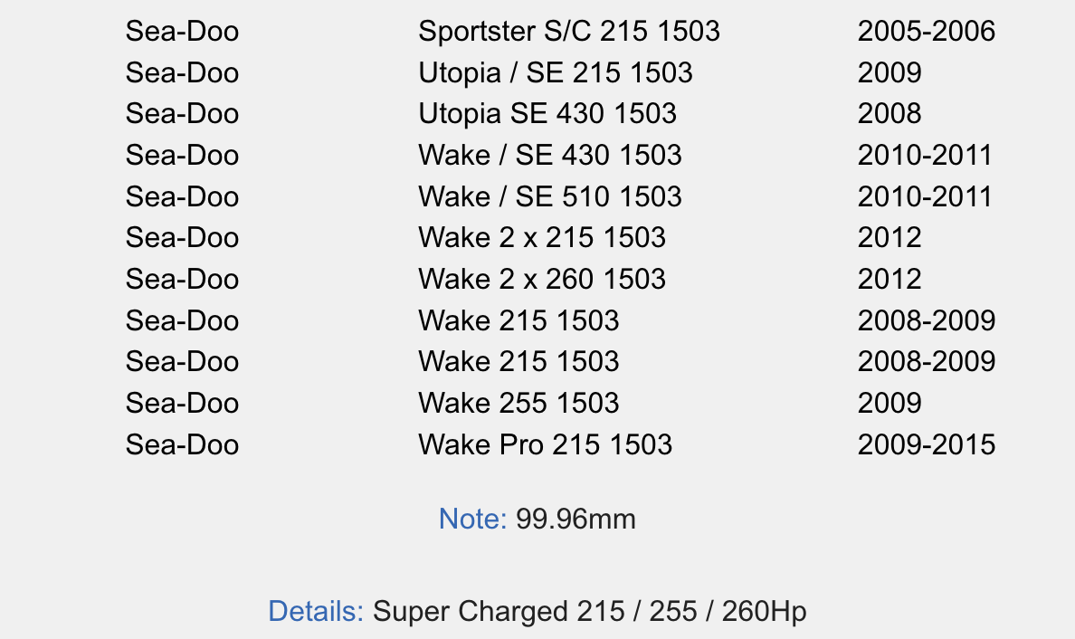The image size is (1075, 639).
Task: Select Wake 255 1503 model text
Action: click(518, 403)
